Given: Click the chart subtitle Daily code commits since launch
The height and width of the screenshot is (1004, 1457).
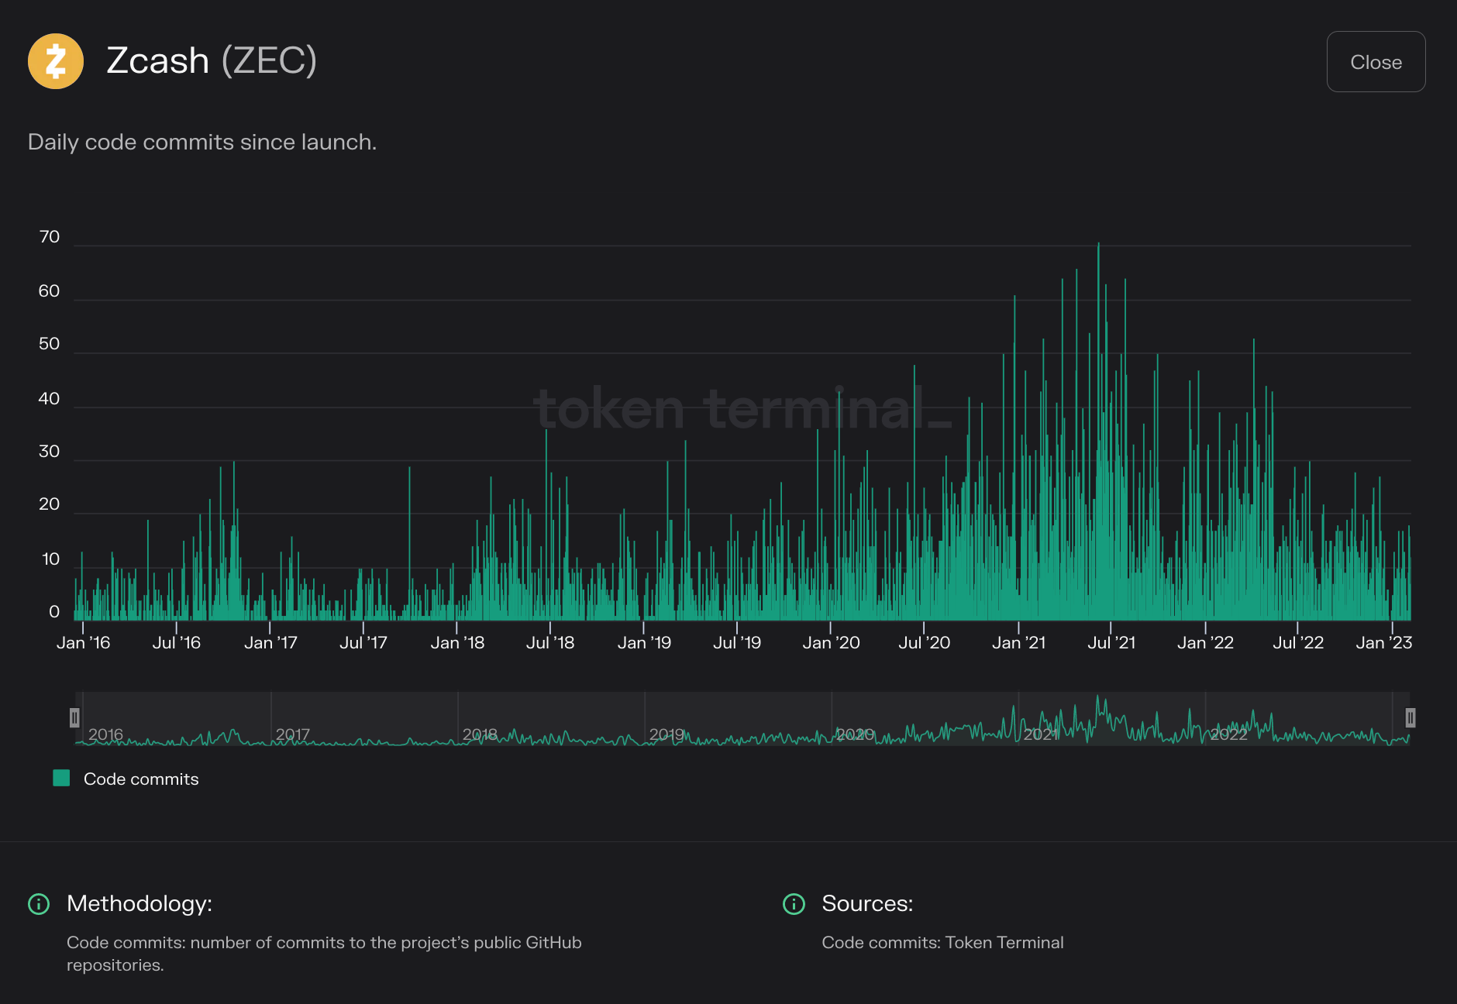Looking at the screenshot, I should pos(202,142).
